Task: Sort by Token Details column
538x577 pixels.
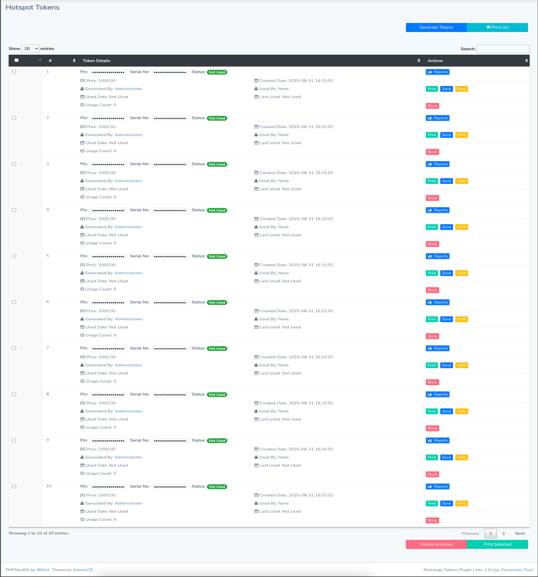Action: click(x=250, y=61)
